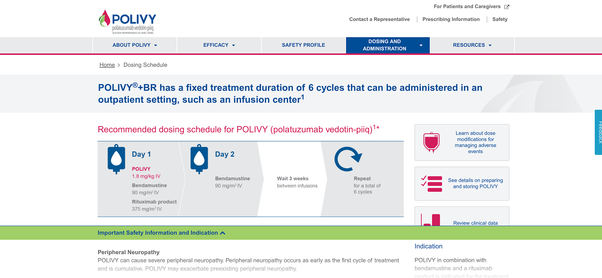The image size is (602, 278).
Task: Open the EFFICACY menu
Action: [219, 45]
